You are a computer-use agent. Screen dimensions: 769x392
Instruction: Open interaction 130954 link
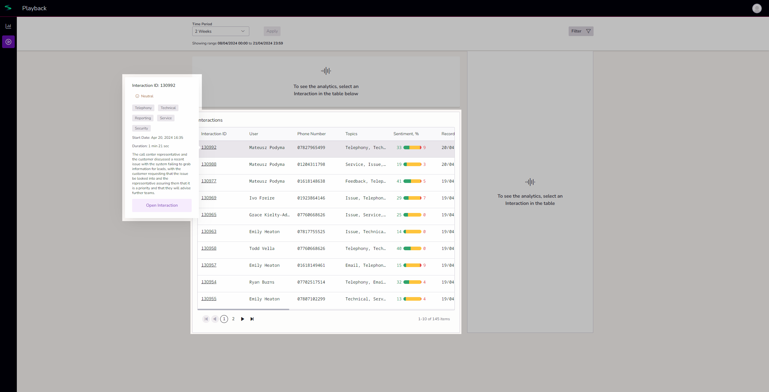[209, 282]
